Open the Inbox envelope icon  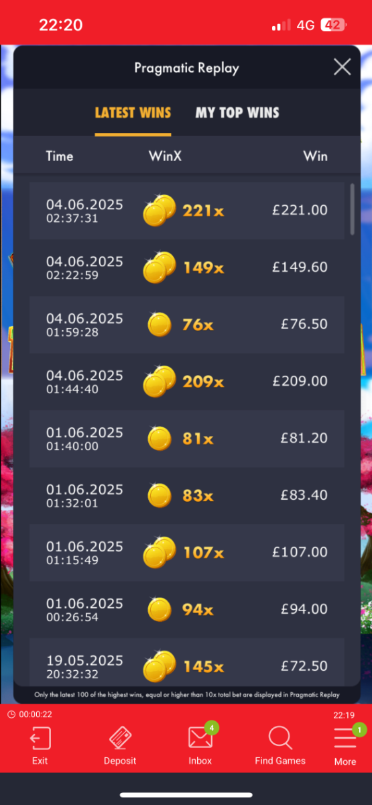[200, 739]
